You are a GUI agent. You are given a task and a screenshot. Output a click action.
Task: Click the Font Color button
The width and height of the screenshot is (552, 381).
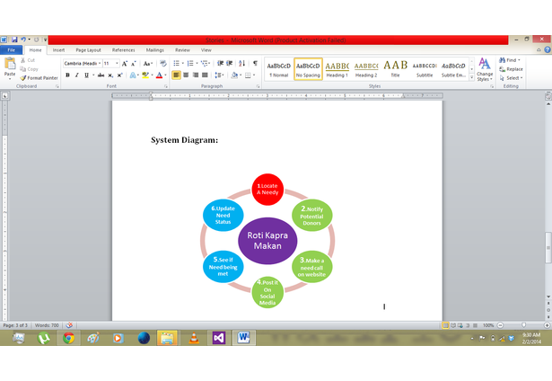click(159, 75)
